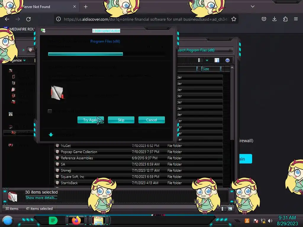Click the Try Again button
This screenshot has height=227, width=303.
pos(91,120)
